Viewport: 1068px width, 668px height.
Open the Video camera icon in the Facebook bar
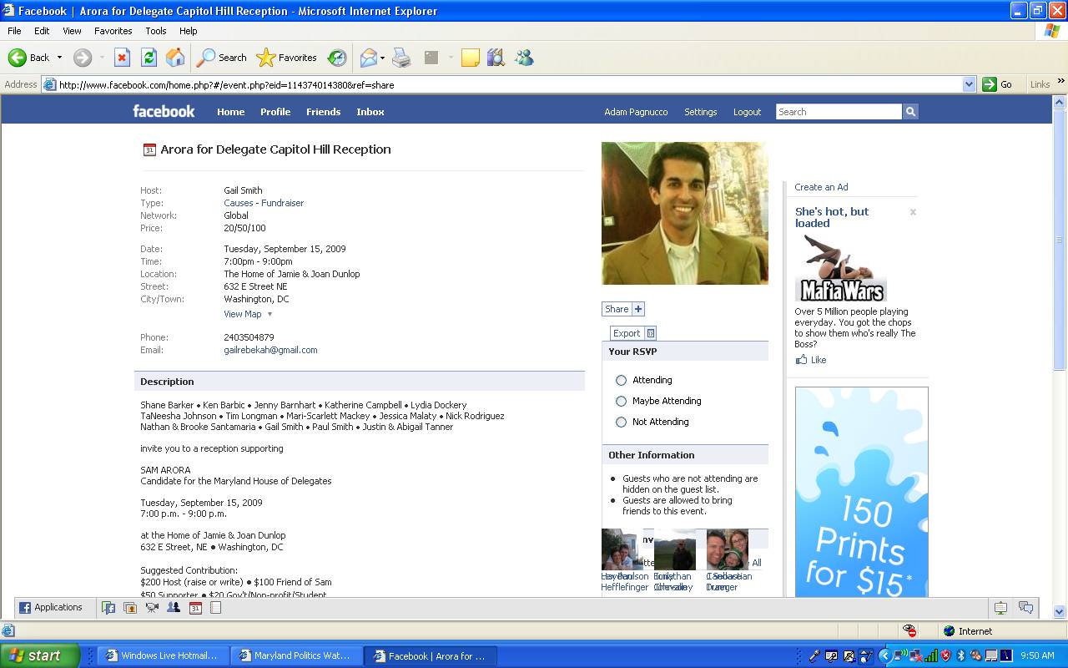click(152, 608)
